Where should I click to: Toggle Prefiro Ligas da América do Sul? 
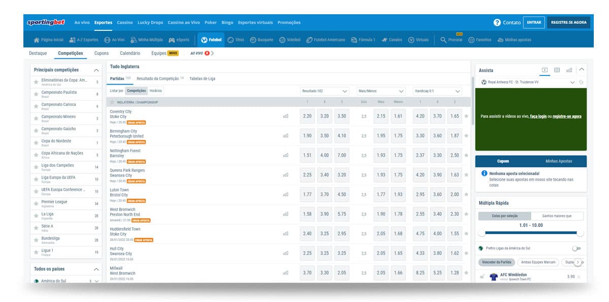coord(576,248)
